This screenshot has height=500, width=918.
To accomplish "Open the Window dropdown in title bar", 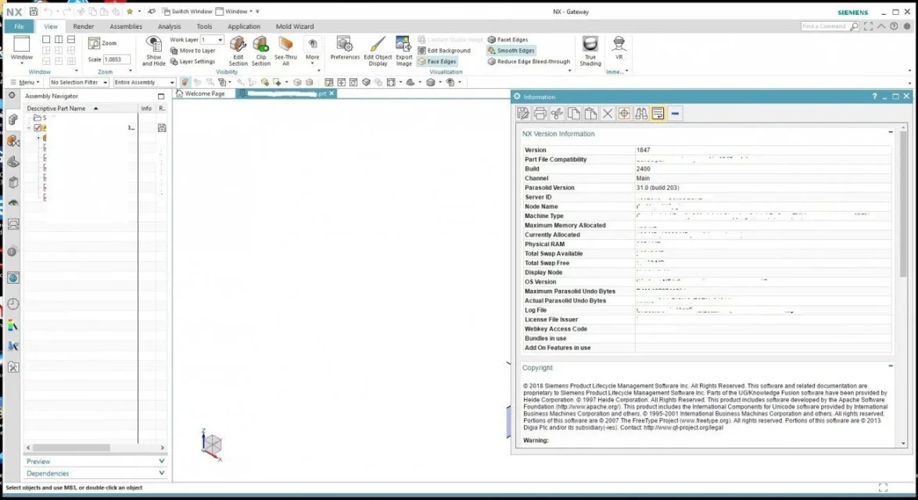I will pos(234,11).
